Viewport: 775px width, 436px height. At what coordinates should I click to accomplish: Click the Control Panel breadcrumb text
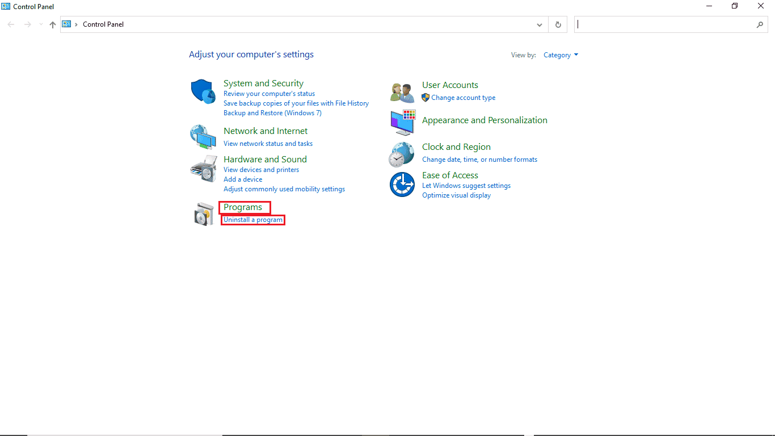(x=103, y=24)
